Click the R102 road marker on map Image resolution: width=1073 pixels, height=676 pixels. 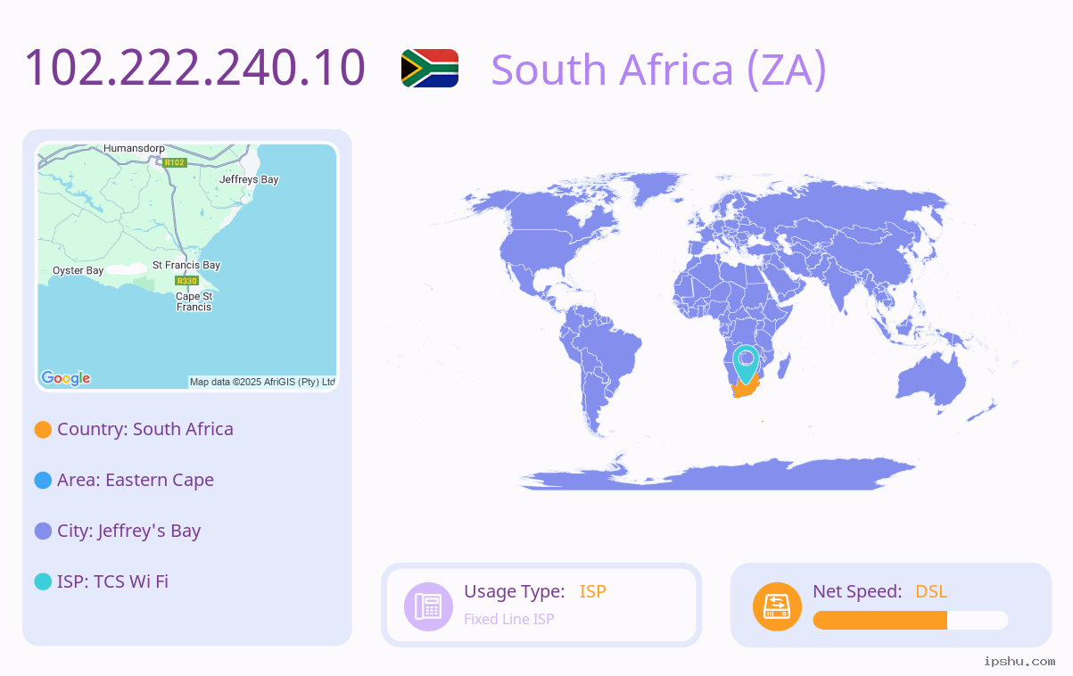(174, 162)
